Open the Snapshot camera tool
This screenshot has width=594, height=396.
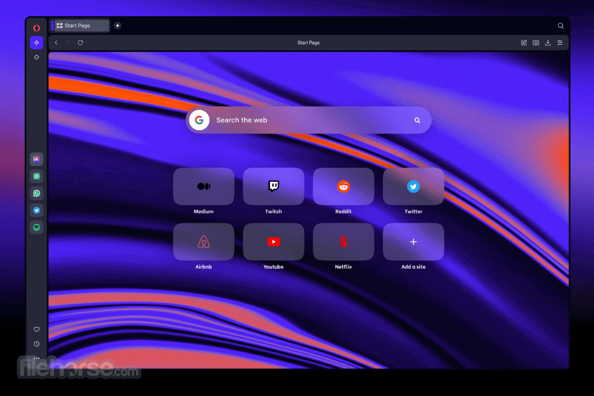pyautogui.click(x=536, y=42)
